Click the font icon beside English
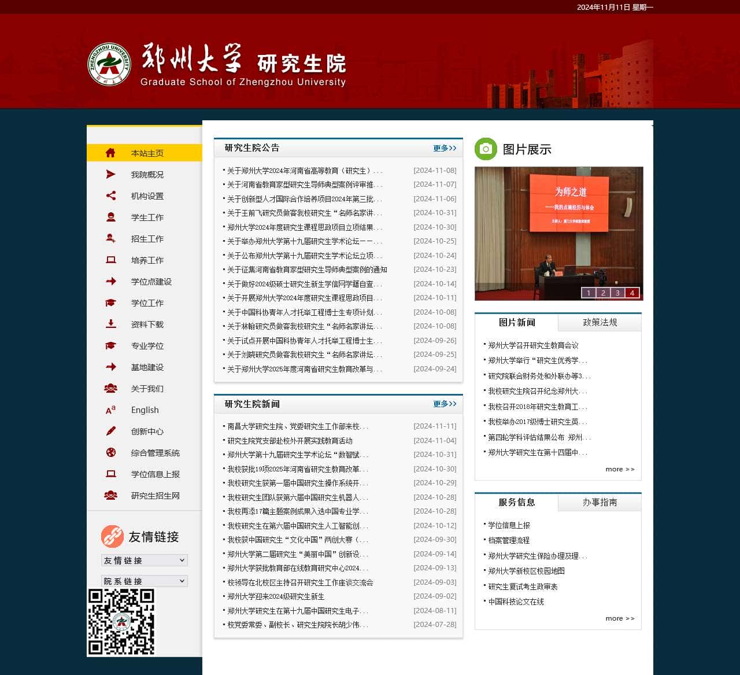Viewport: 740px width, 675px height. [x=110, y=410]
